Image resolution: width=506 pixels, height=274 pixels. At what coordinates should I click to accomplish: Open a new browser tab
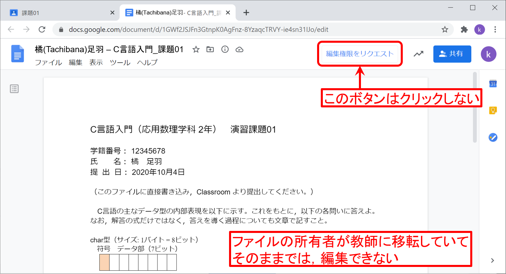pyautogui.click(x=246, y=13)
